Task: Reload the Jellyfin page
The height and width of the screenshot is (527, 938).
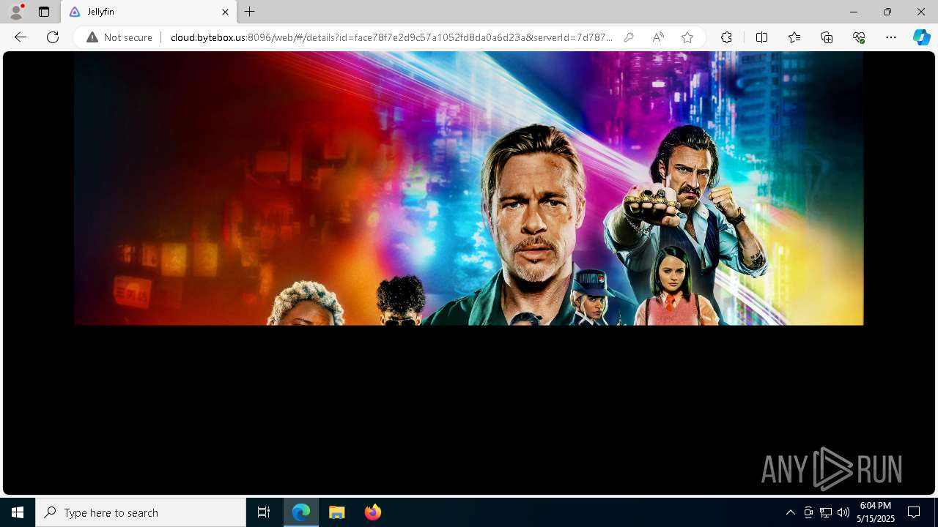Action: point(53,37)
